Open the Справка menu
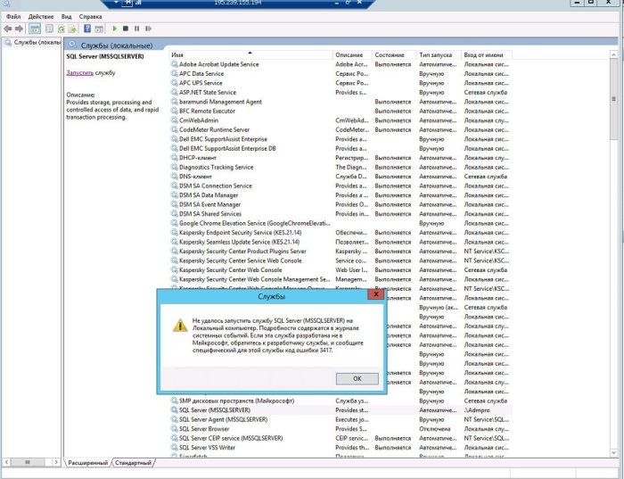624x479 pixels. [x=90, y=16]
